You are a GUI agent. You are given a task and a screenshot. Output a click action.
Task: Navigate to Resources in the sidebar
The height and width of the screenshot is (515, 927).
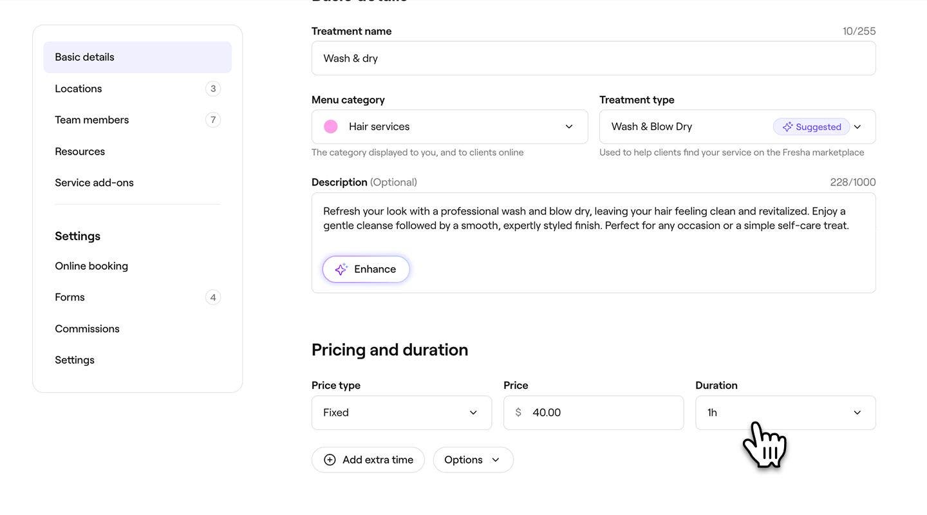point(80,151)
